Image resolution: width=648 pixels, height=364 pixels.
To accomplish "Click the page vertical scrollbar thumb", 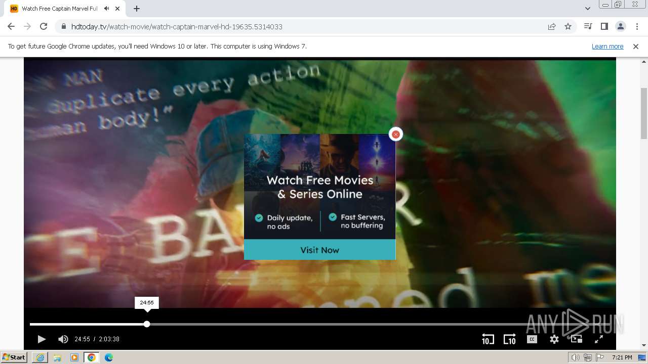I will (644, 113).
